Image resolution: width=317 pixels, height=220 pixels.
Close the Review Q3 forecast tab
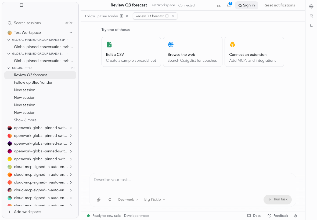[173, 16]
